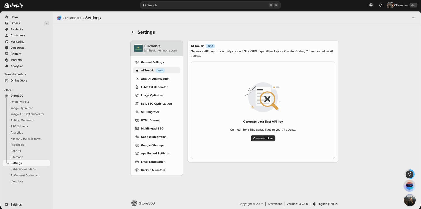Click the StoreSEO breadcrumb app icon
This screenshot has width=421, height=209.
pyautogui.click(x=59, y=18)
